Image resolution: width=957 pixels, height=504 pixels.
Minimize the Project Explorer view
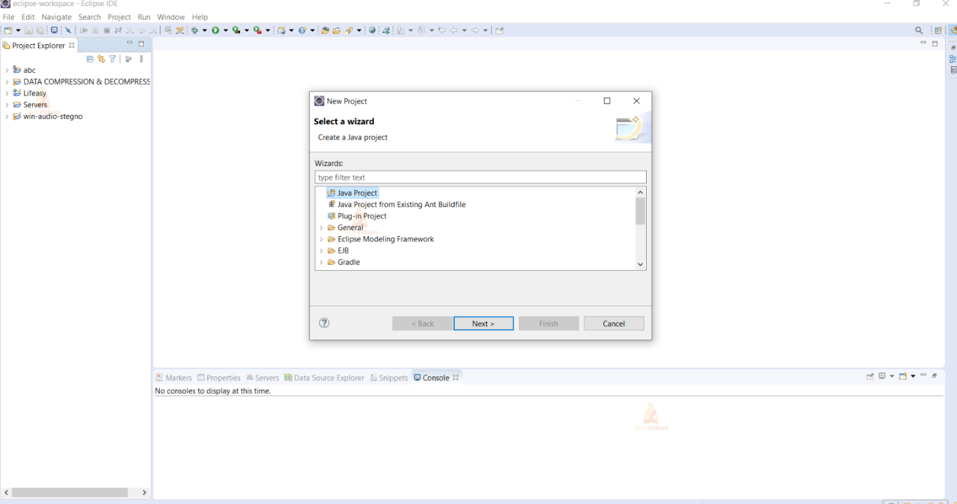click(130, 43)
